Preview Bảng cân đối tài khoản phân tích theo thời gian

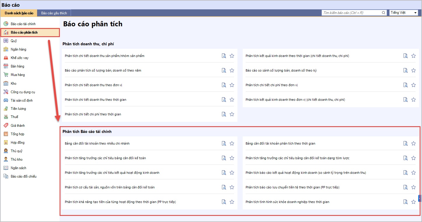pos(406,143)
